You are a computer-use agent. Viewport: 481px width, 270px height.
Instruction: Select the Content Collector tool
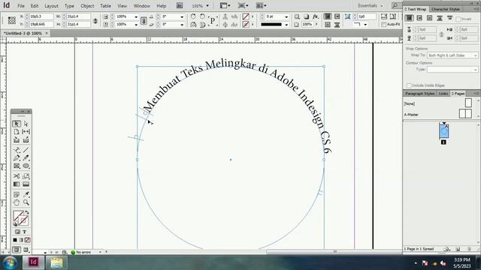coord(17,140)
